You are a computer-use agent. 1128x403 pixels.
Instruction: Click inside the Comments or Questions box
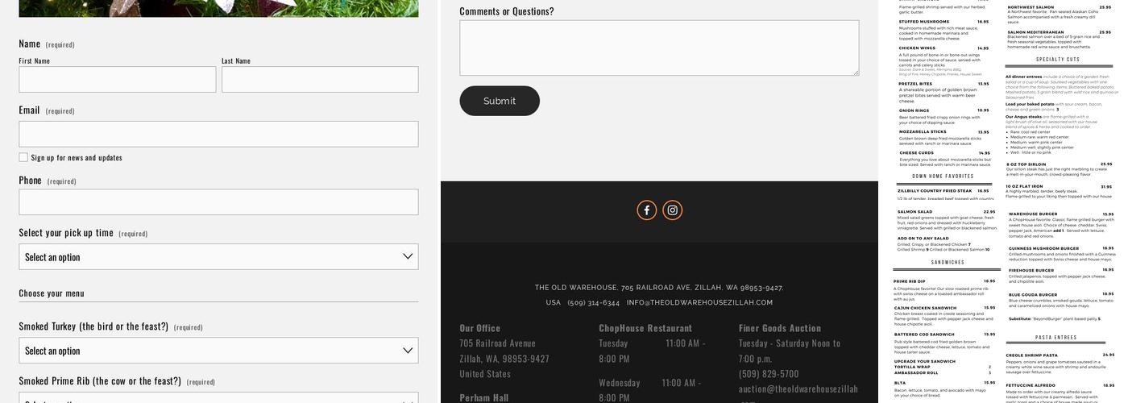click(x=658, y=48)
